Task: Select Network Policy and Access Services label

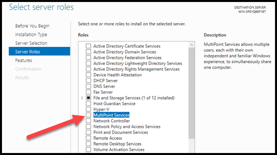Action: coord(127,127)
